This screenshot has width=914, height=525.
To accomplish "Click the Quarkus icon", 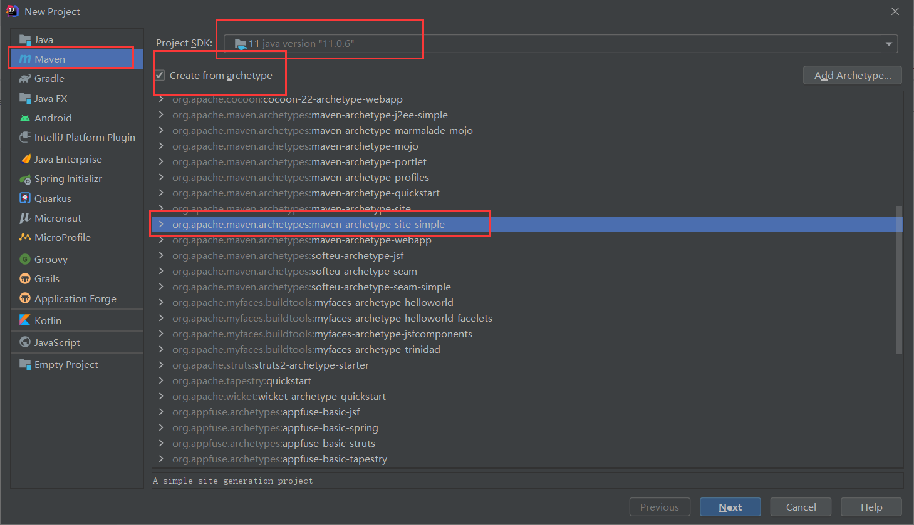I will (25, 198).
